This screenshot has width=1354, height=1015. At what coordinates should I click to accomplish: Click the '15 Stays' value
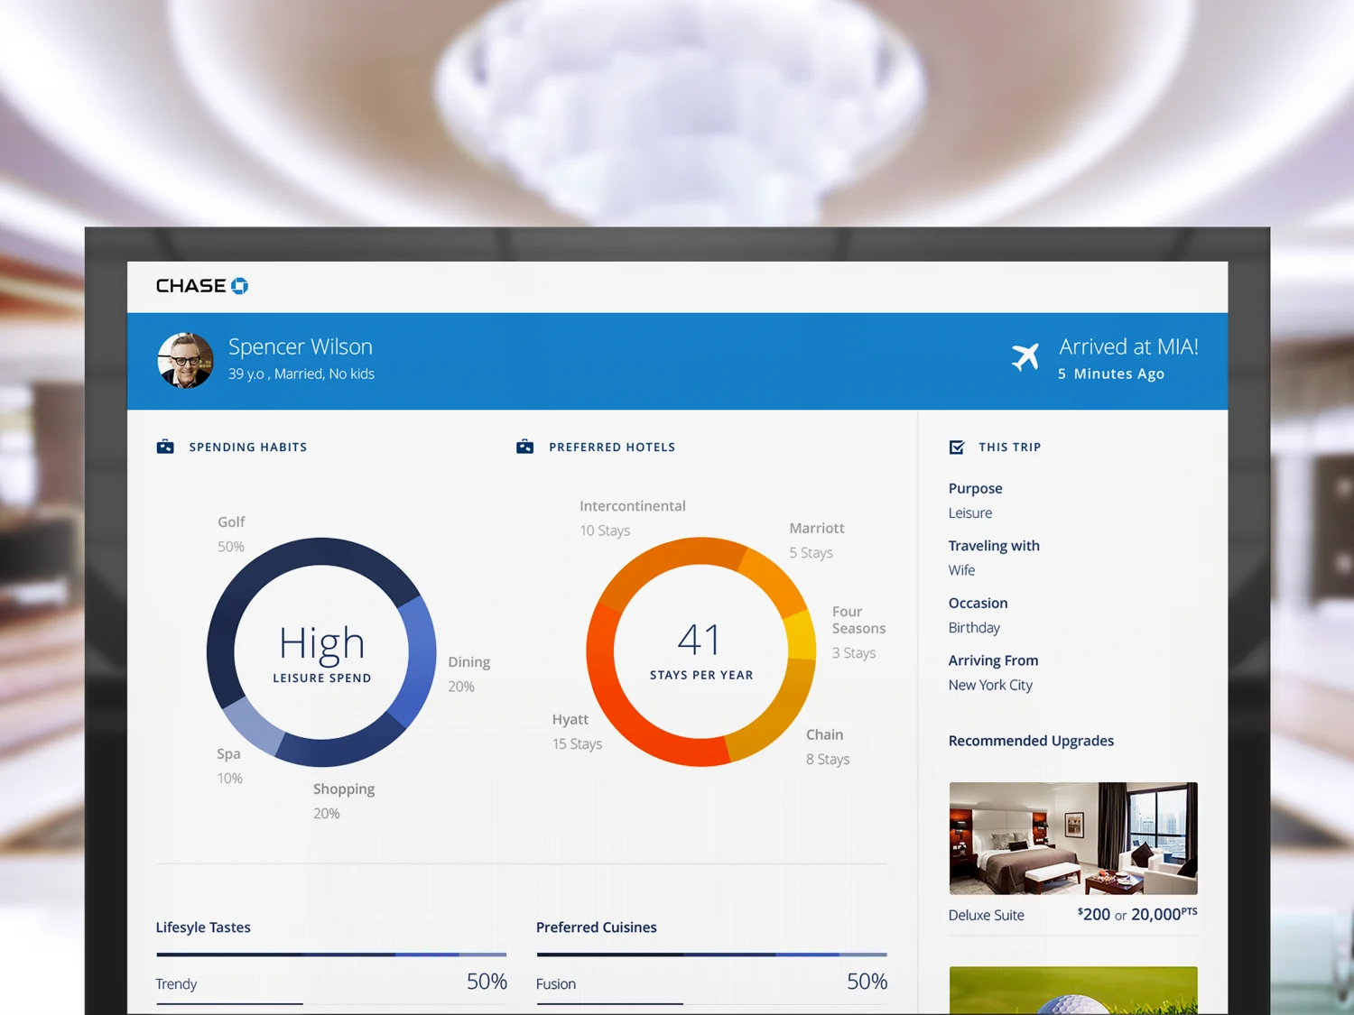(x=578, y=743)
